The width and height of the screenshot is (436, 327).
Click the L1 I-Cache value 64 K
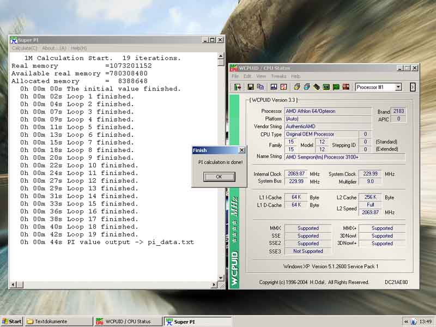296,197
